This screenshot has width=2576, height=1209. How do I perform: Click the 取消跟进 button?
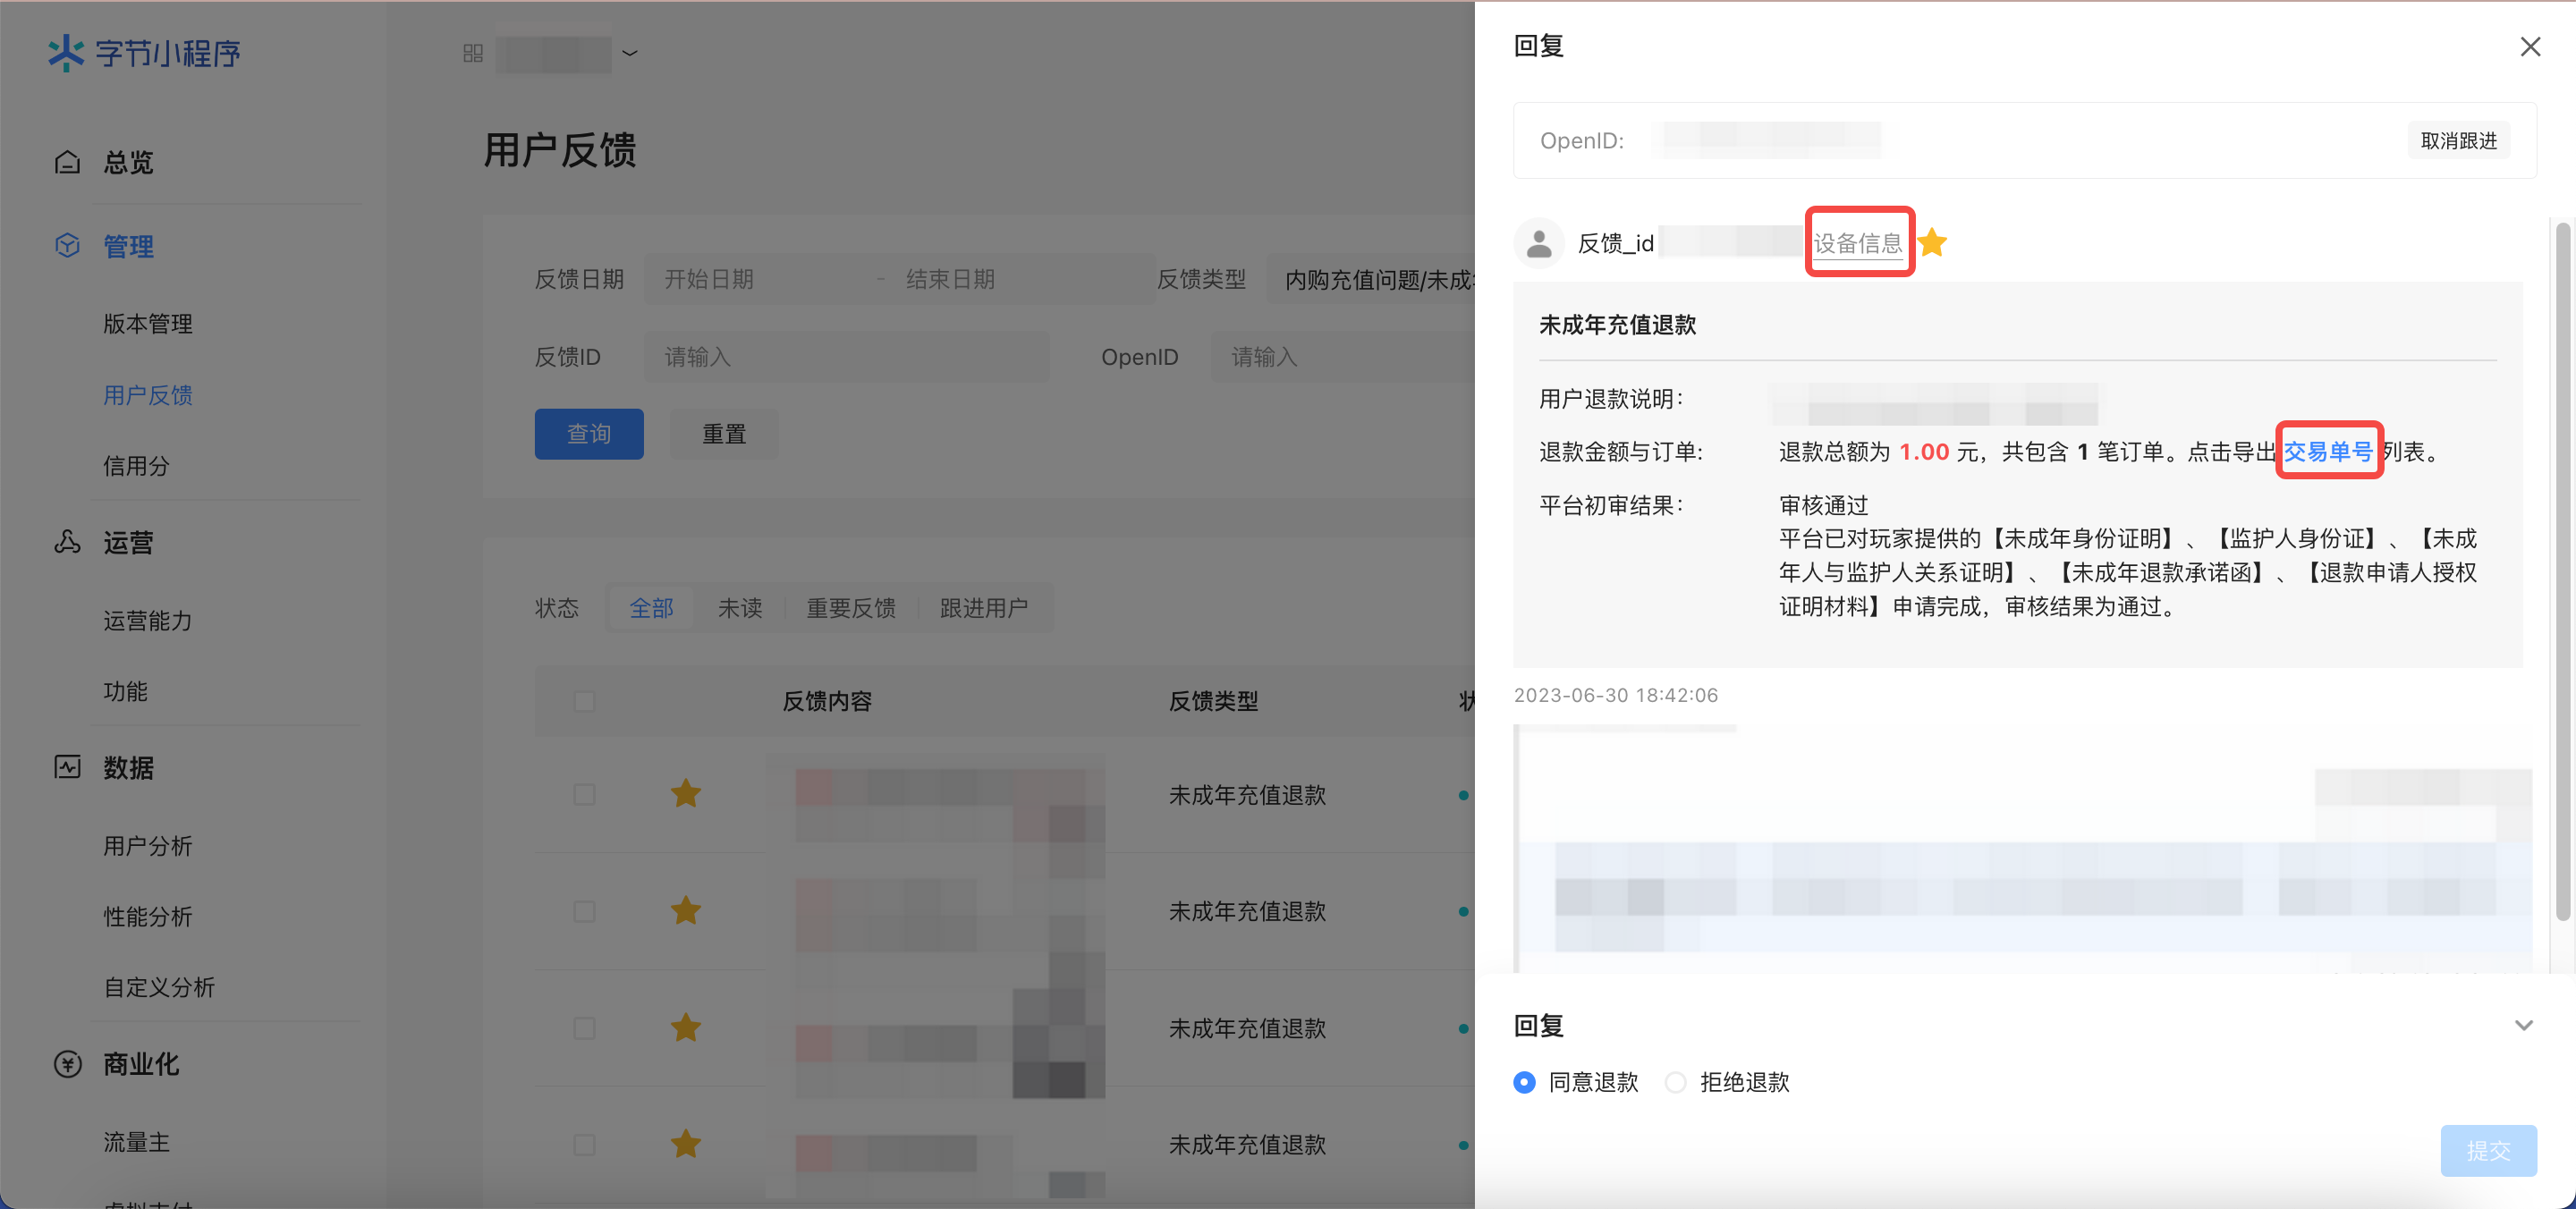pyautogui.click(x=2459, y=141)
